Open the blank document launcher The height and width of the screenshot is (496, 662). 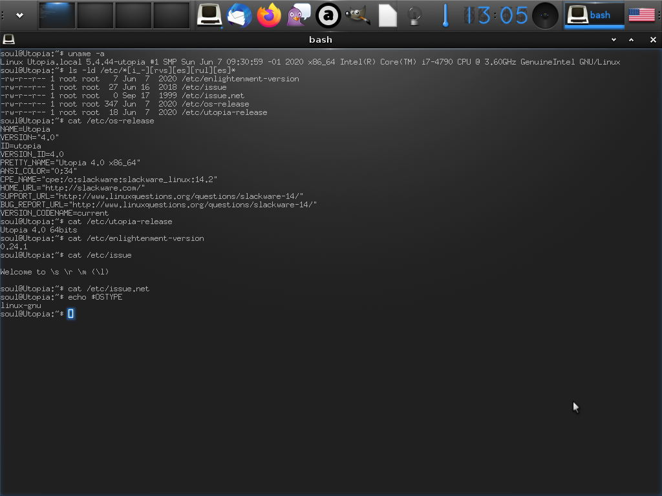point(387,15)
